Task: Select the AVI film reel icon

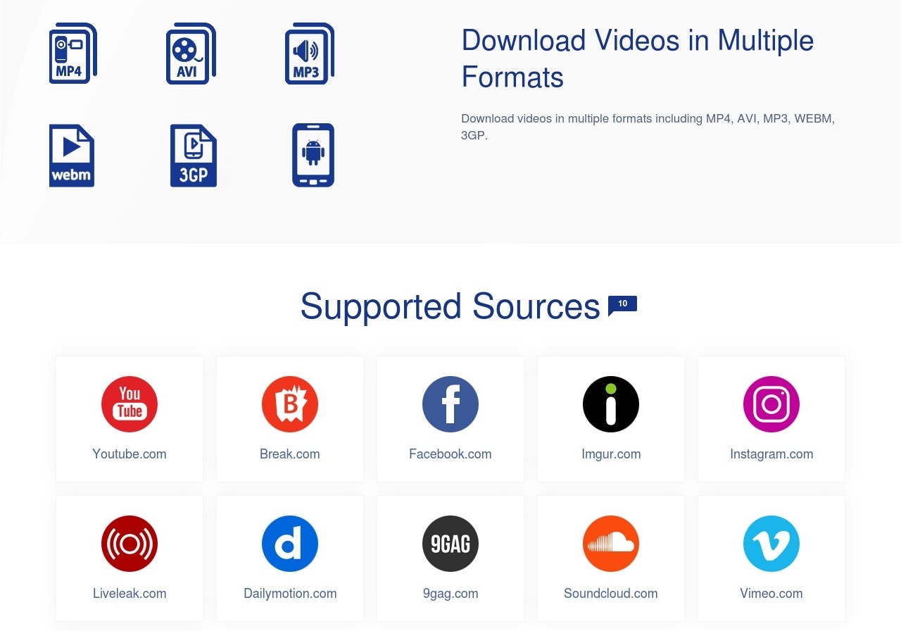Action: (x=191, y=54)
